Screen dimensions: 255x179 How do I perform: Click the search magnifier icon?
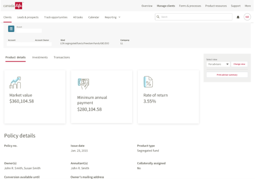158,17
